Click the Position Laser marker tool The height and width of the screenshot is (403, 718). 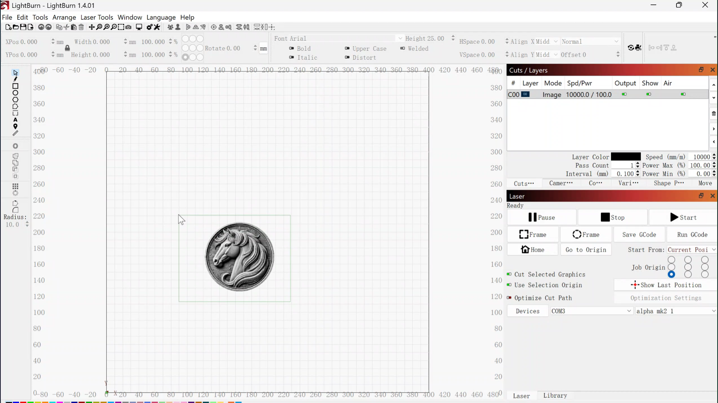point(15,126)
